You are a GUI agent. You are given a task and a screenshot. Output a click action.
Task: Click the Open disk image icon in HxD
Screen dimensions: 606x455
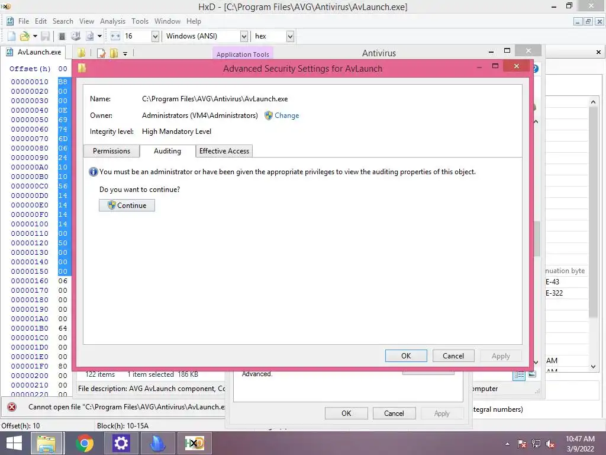pos(90,36)
